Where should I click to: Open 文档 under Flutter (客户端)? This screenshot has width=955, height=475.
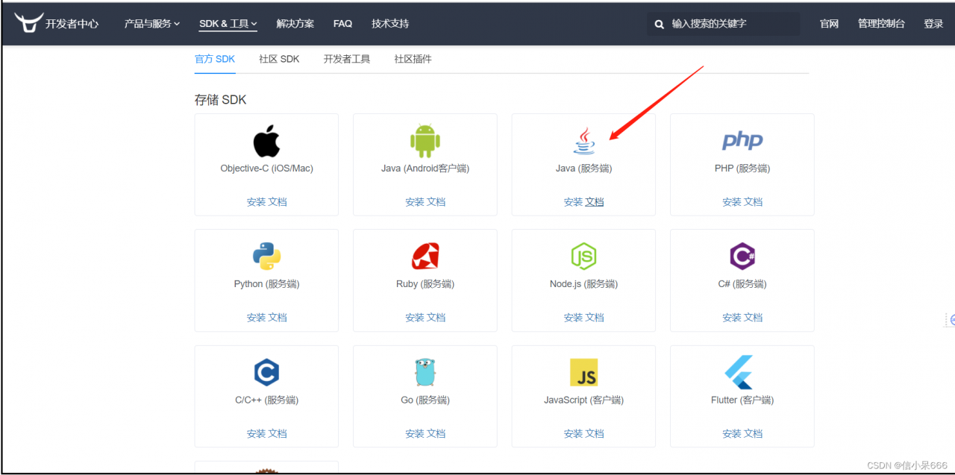tap(753, 434)
